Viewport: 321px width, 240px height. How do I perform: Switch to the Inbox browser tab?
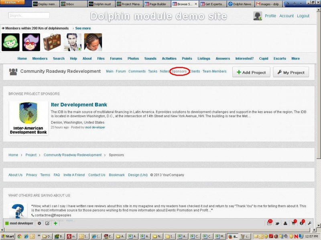(73, 4)
